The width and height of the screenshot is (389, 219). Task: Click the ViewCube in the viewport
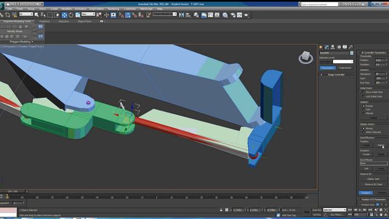point(306,58)
